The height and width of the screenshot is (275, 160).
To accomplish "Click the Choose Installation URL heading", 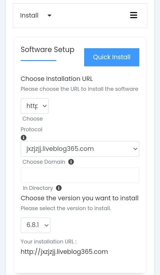I will pyautogui.click(x=57, y=79).
